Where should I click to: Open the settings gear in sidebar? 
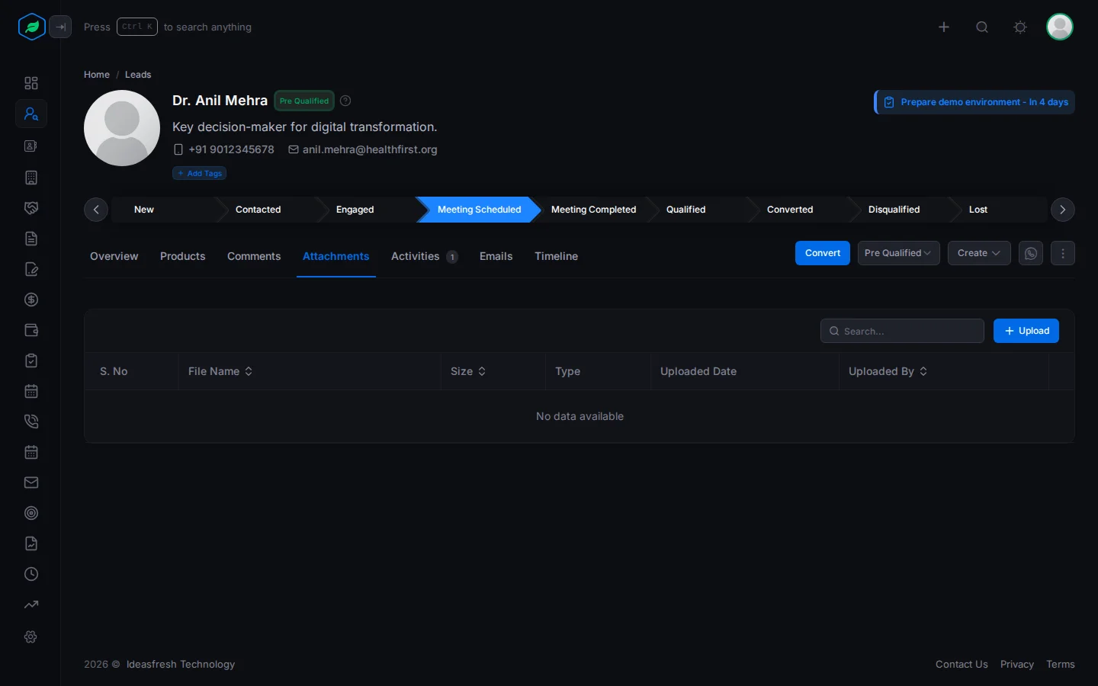click(x=31, y=636)
